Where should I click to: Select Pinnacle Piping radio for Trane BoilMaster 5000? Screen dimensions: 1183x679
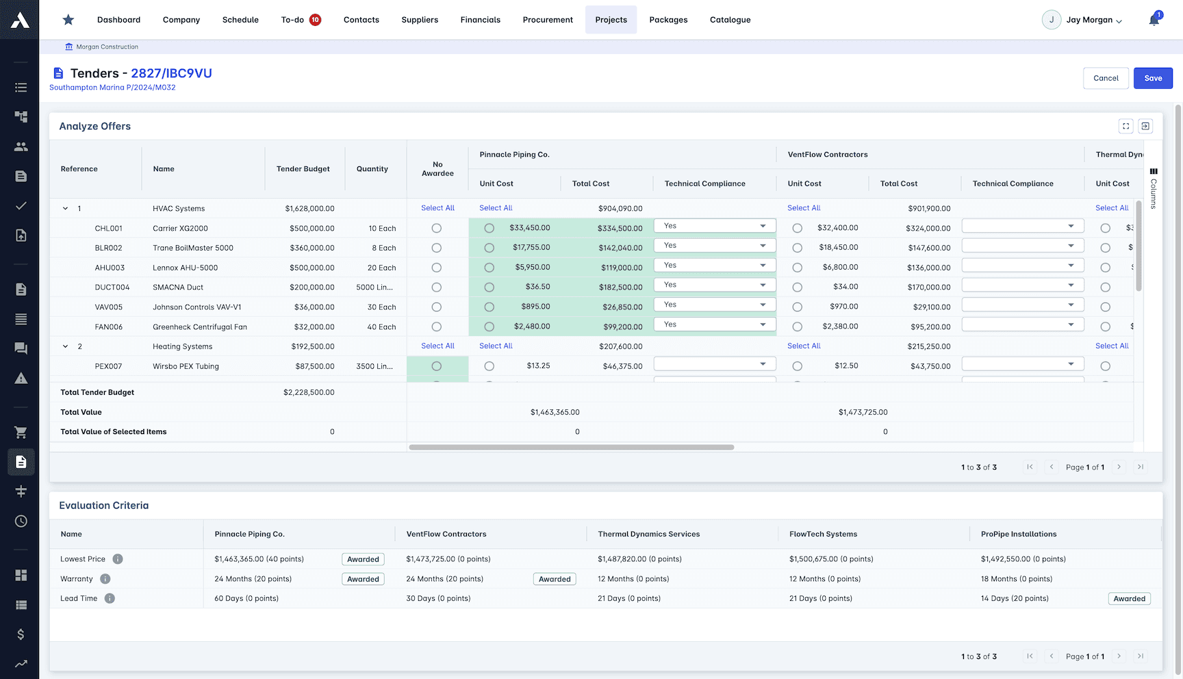pos(489,248)
